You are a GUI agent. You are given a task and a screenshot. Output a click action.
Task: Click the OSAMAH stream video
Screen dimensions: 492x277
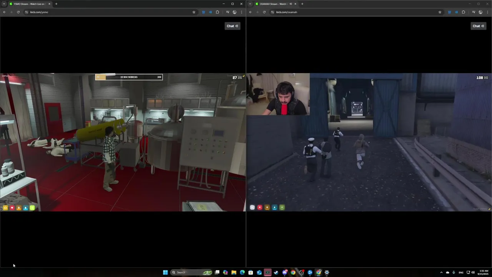click(369, 142)
